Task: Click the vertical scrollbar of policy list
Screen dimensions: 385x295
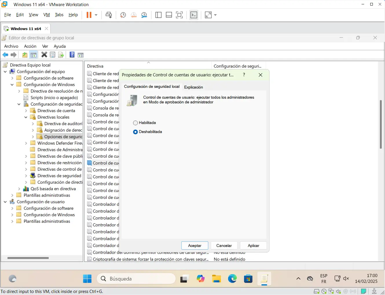Action: click(381, 124)
